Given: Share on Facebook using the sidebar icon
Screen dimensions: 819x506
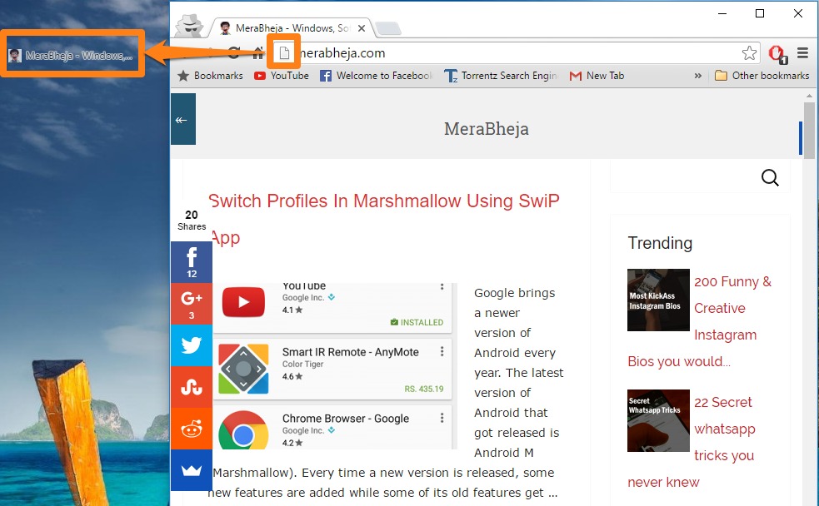Looking at the screenshot, I should [x=191, y=262].
